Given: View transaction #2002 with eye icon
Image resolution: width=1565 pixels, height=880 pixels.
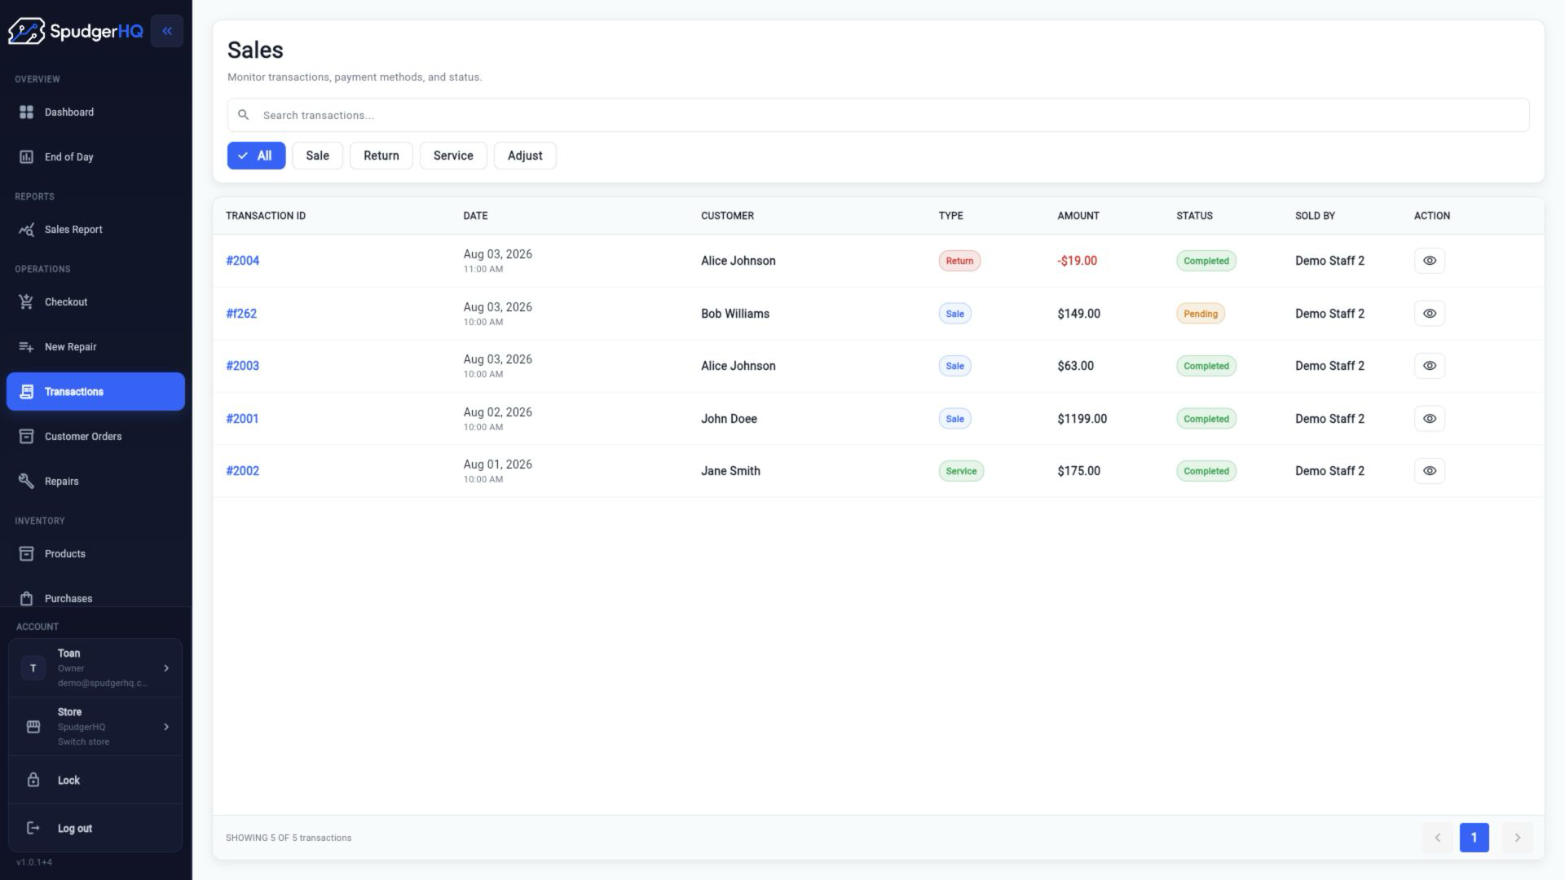Looking at the screenshot, I should [x=1429, y=471].
